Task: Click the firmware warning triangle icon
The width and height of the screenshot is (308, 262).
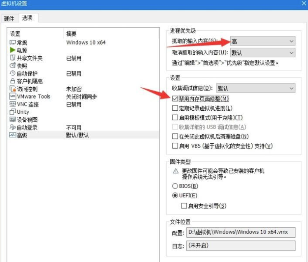Action: 176,171
